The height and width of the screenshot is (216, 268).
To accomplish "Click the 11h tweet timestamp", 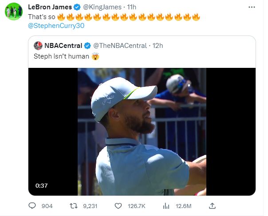I will pos(131,7).
